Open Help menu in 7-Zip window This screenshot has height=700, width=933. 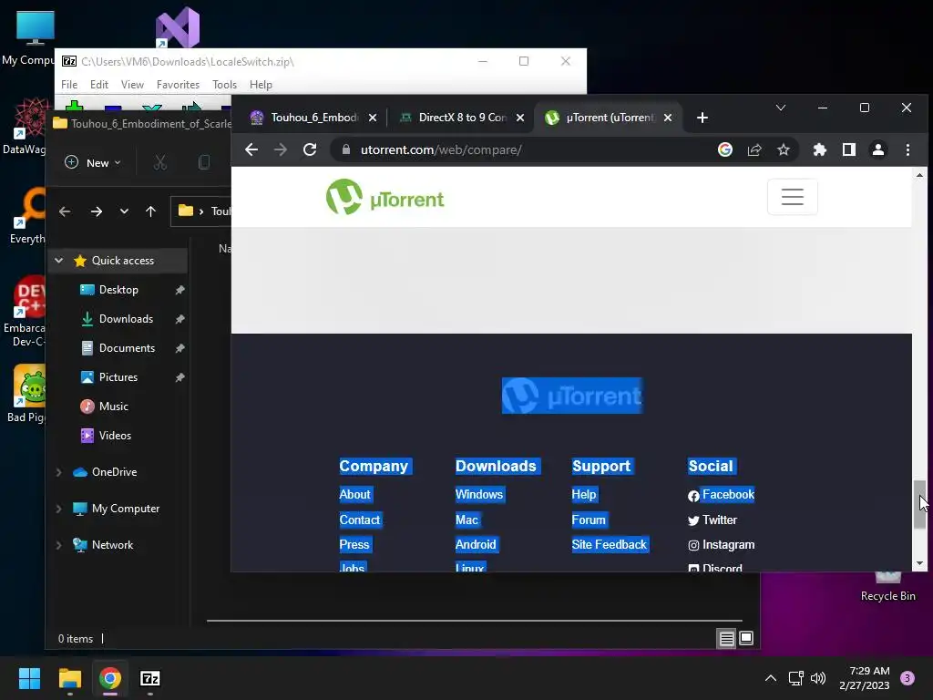261,85
